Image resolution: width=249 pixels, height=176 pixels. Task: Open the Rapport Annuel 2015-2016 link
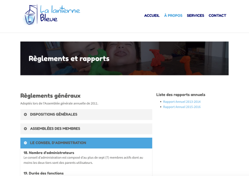pyautogui.click(x=182, y=107)
